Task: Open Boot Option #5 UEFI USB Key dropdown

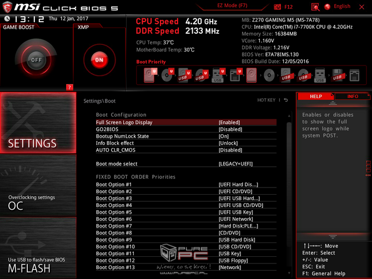Action: tap(236, 212)
